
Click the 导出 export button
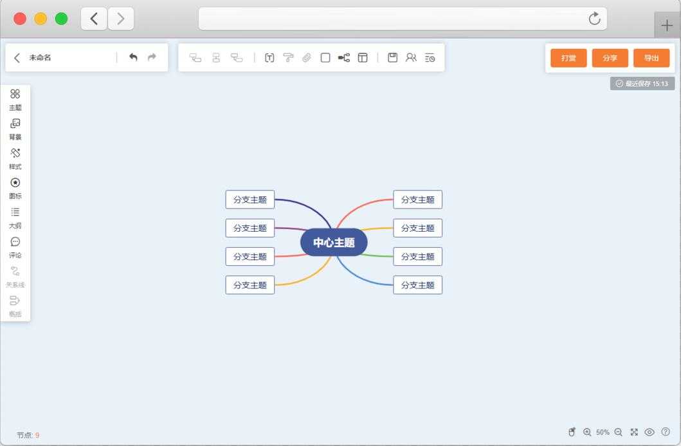(651, 58)
